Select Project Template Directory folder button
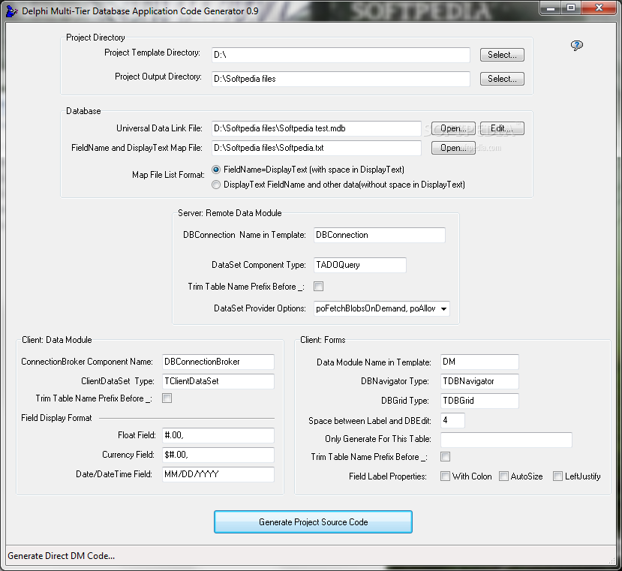The height and width of the screenshot is (571, 622). point(502,55)
